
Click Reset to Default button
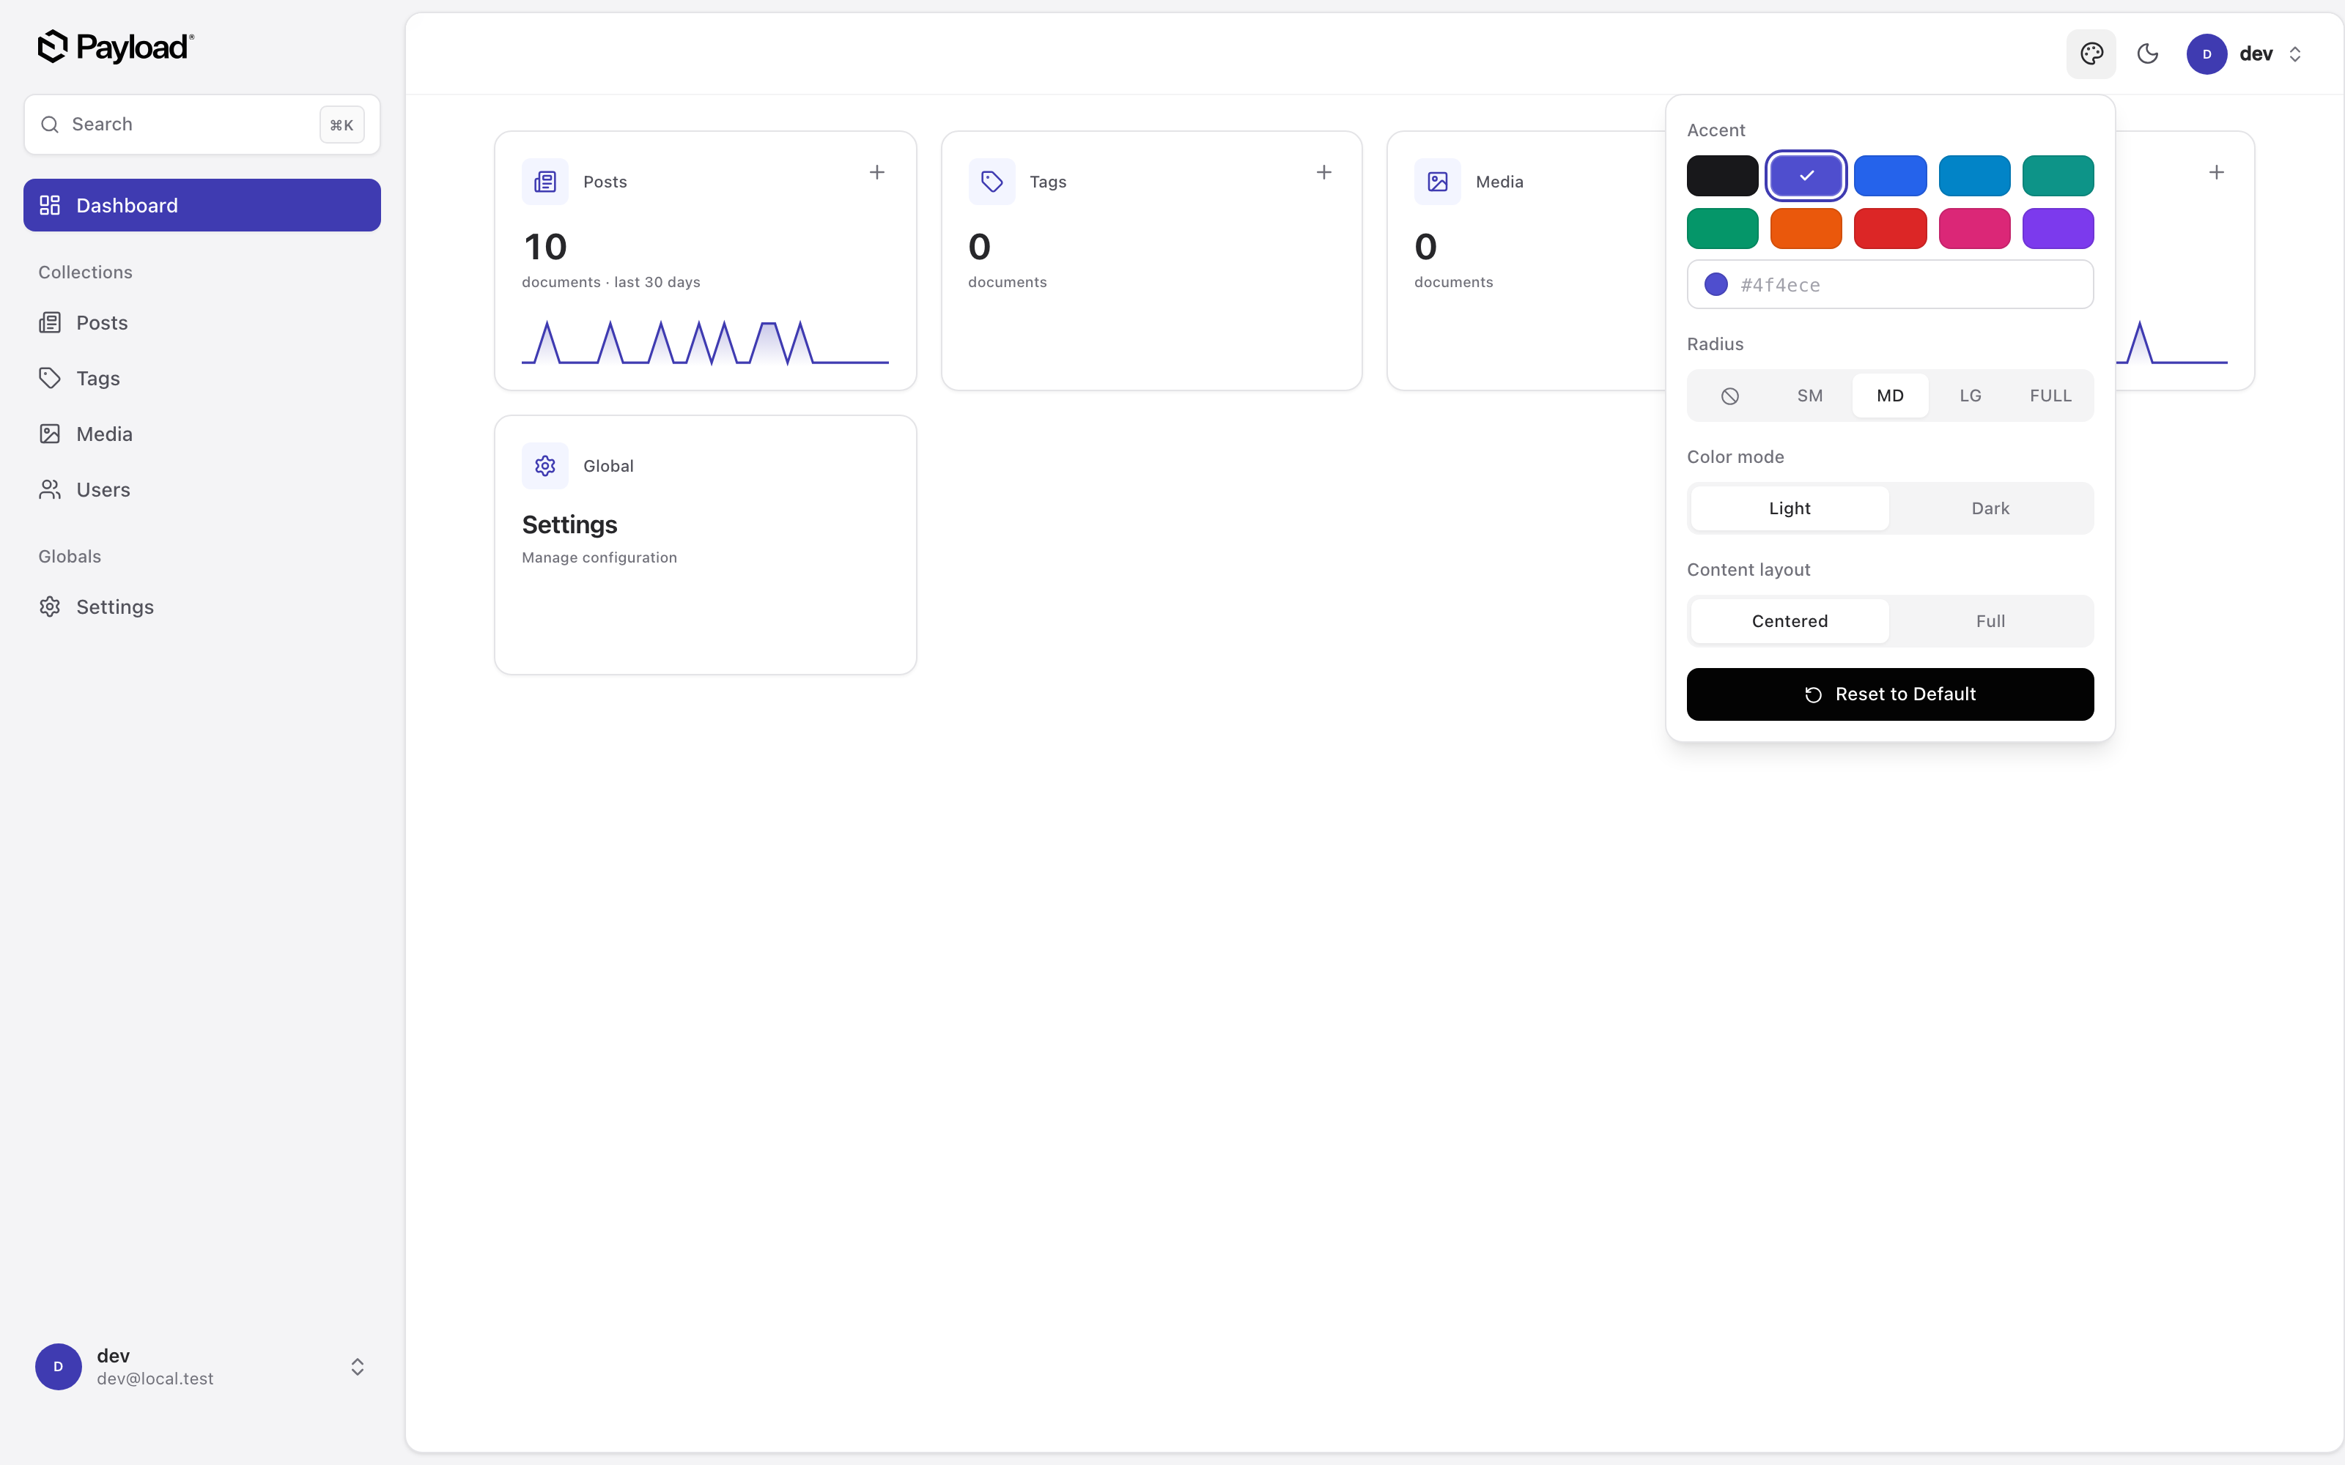coord(1890,694)
